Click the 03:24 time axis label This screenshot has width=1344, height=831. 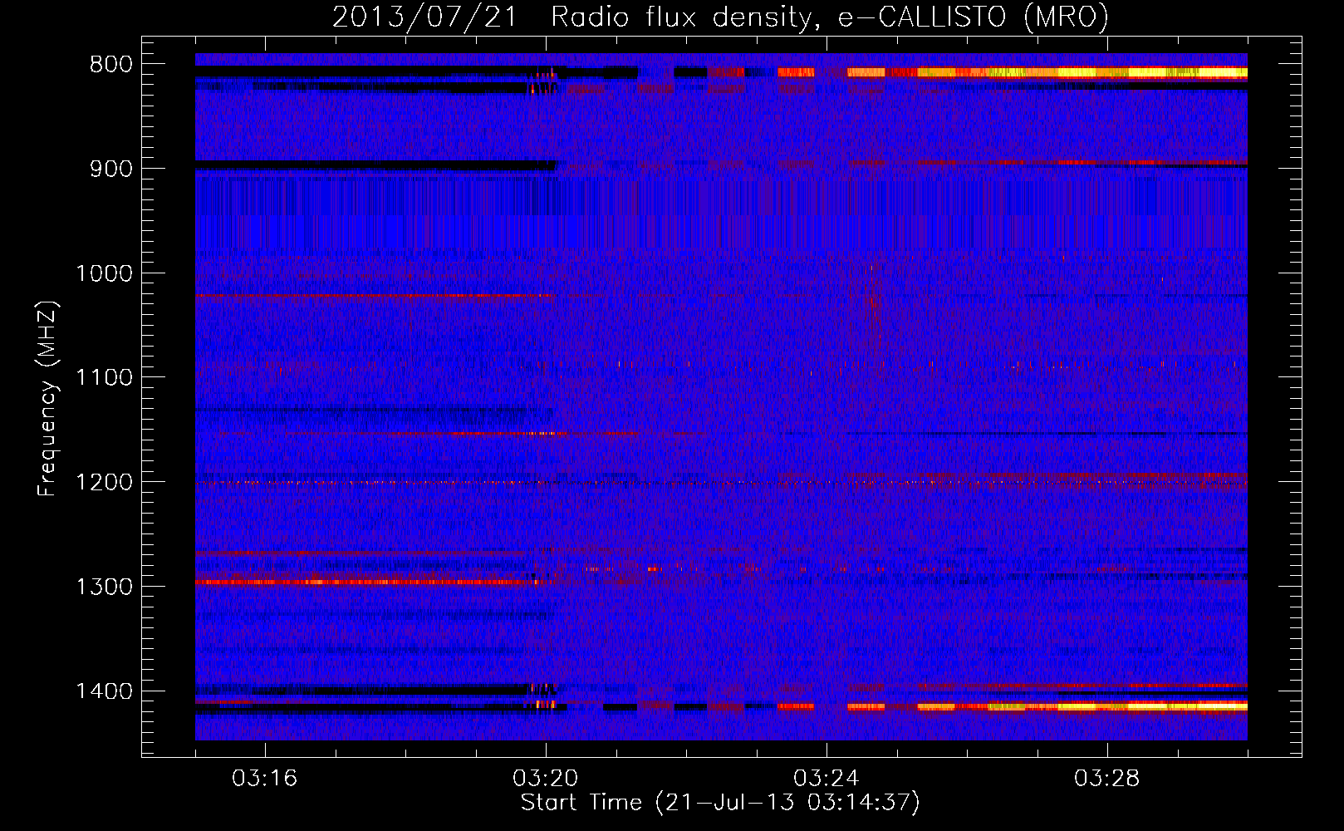pos(827,779)
